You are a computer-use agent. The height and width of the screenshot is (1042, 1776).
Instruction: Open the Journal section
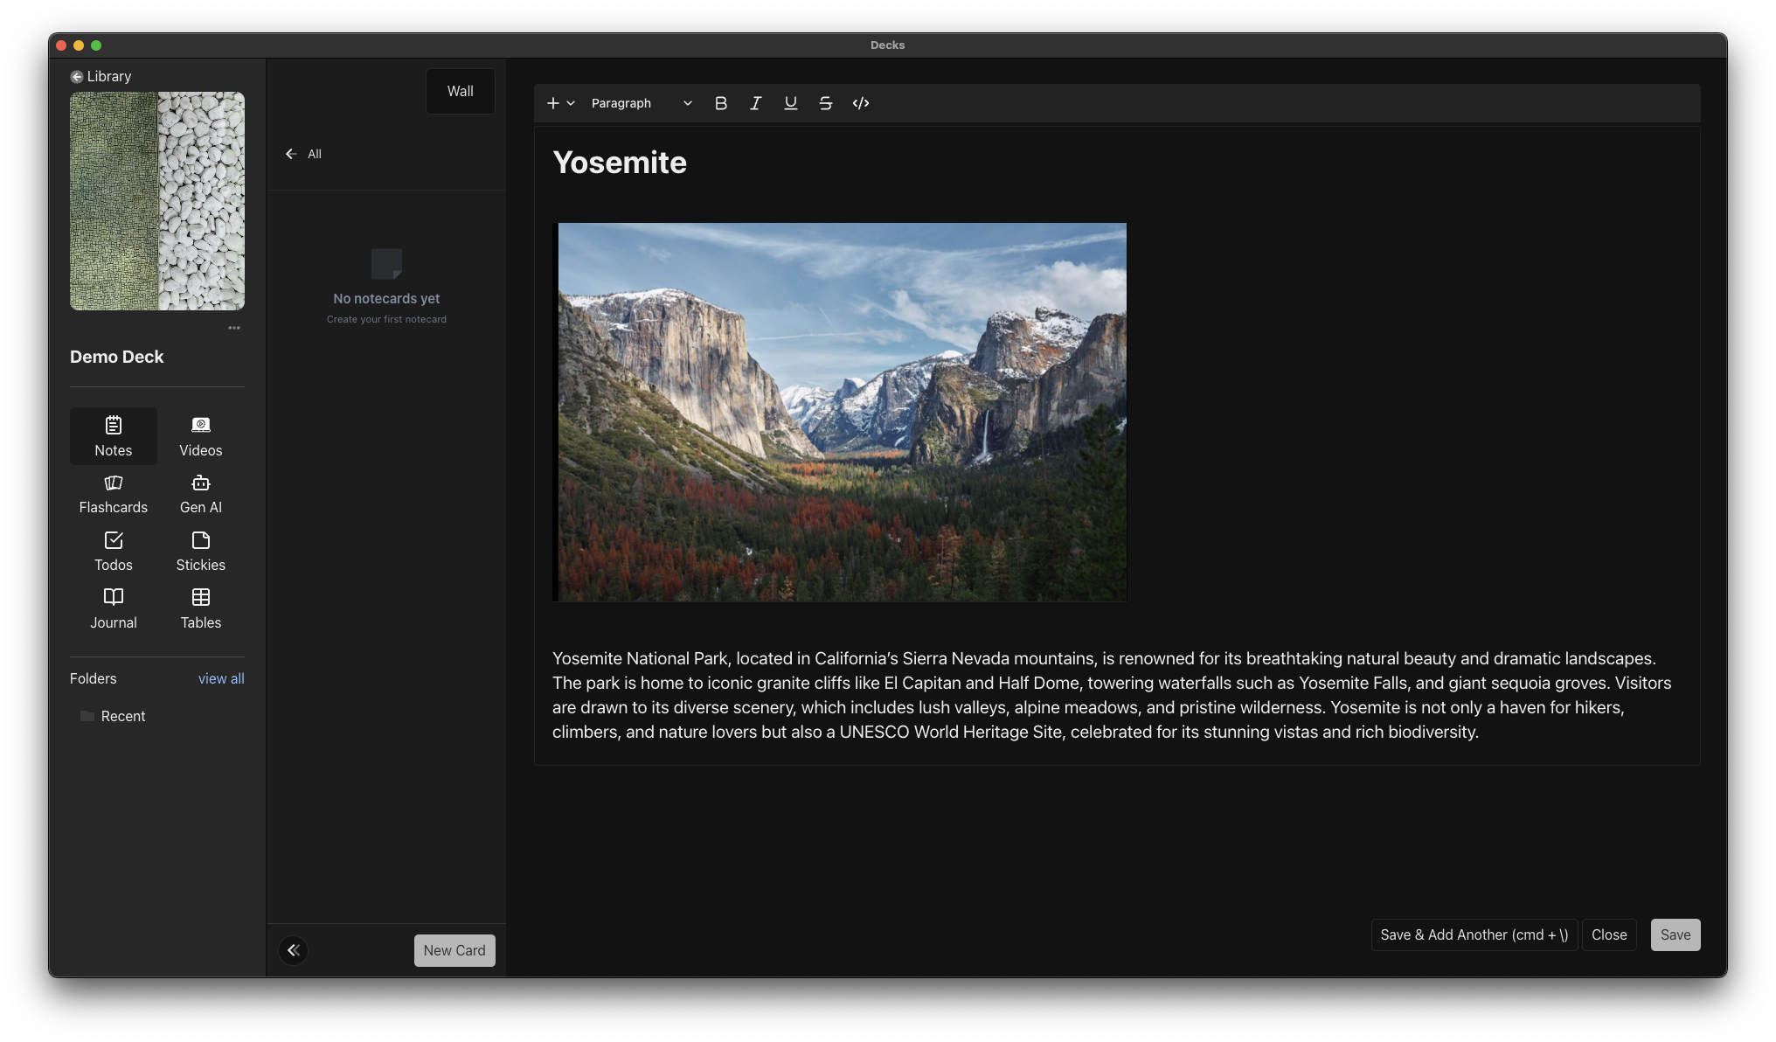pyautogui.click(x=113, y=608)
